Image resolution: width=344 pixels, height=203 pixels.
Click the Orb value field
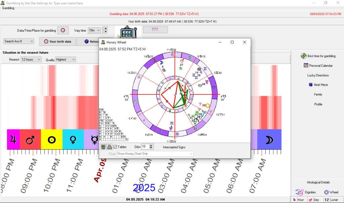coord(145,146)
